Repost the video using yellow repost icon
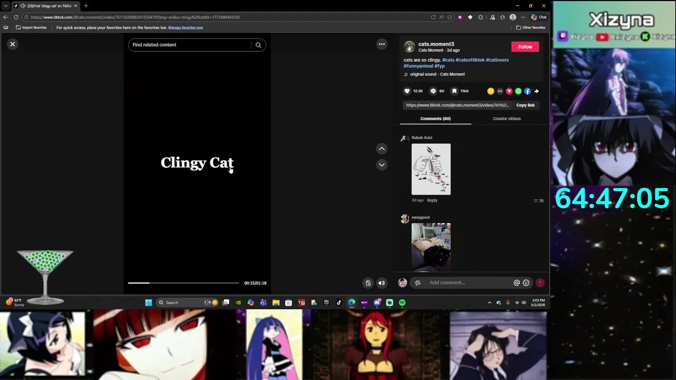 [491, 91]
